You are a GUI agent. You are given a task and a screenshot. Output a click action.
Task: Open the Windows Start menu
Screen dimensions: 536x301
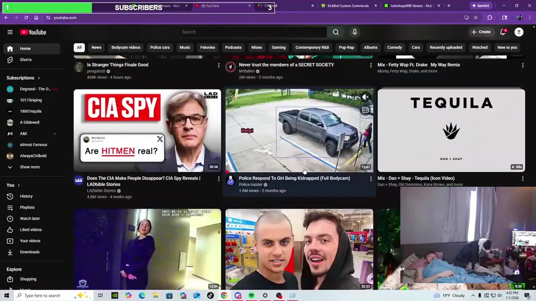[x=7, y=296]
